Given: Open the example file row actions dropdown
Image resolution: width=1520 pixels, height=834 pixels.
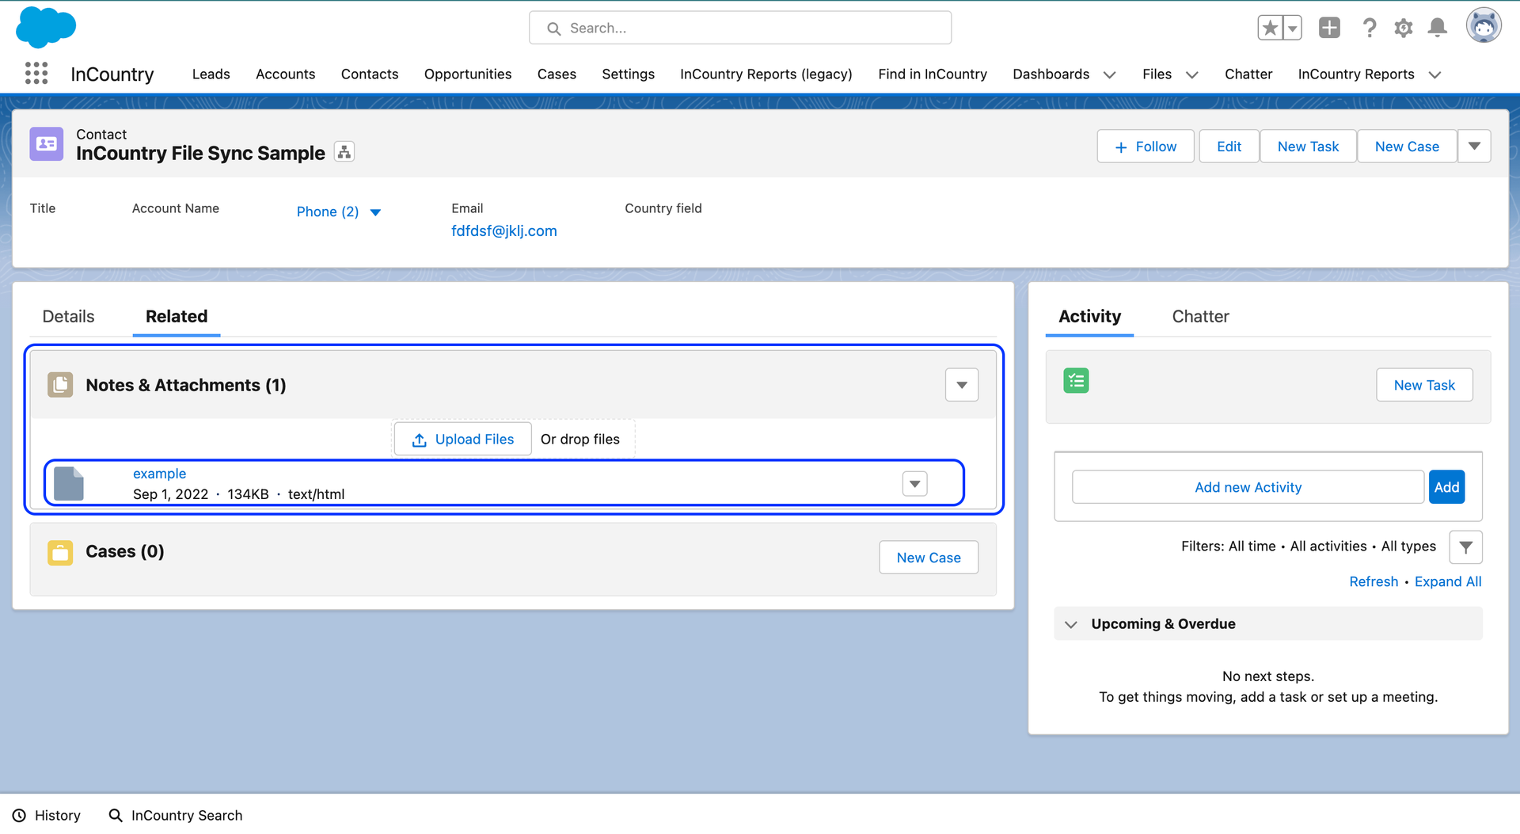Looking at the screenshot, I should [x=915, y=484].
